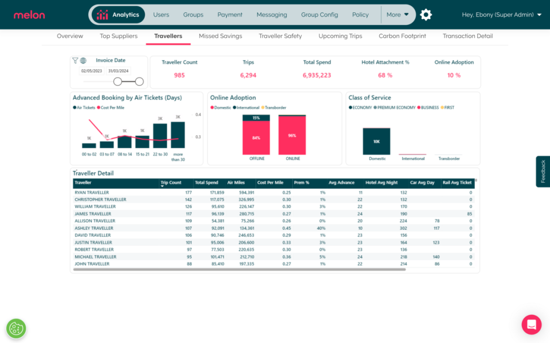Open the Policy menu item
The width and height of the screenshot is (550, 343).
click(360, 14)
